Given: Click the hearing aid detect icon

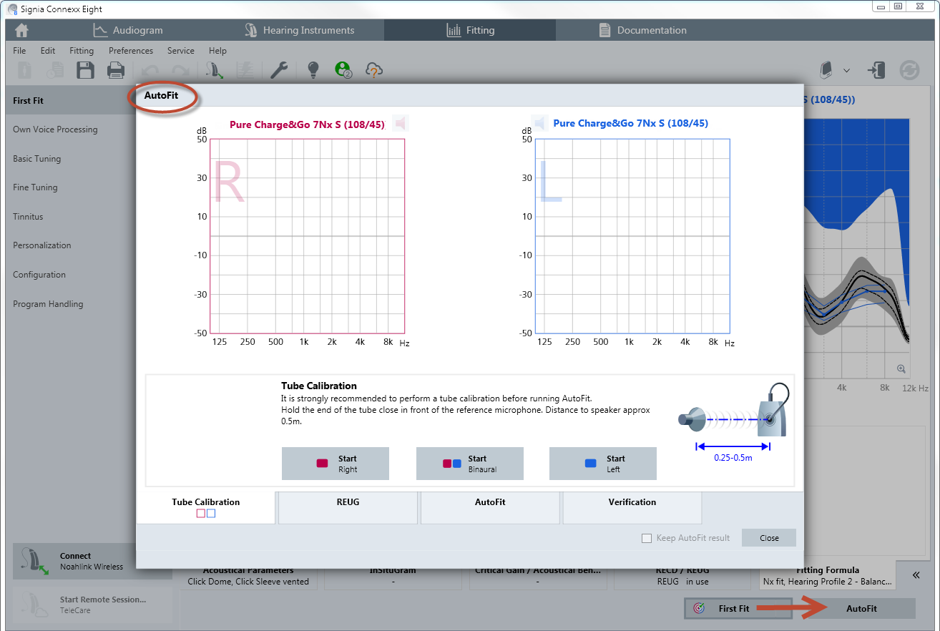Looking at the screenshot, I should [213, 70].
